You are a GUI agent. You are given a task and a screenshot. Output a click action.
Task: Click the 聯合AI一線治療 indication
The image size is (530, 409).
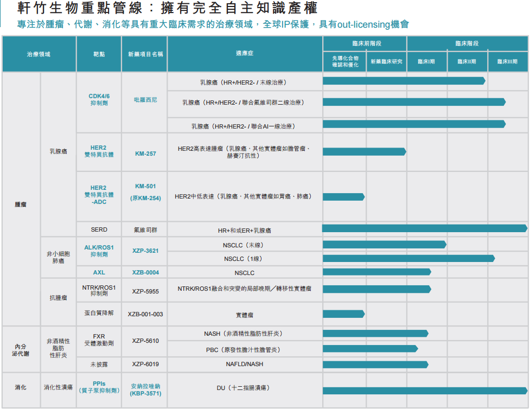(243, 126)
